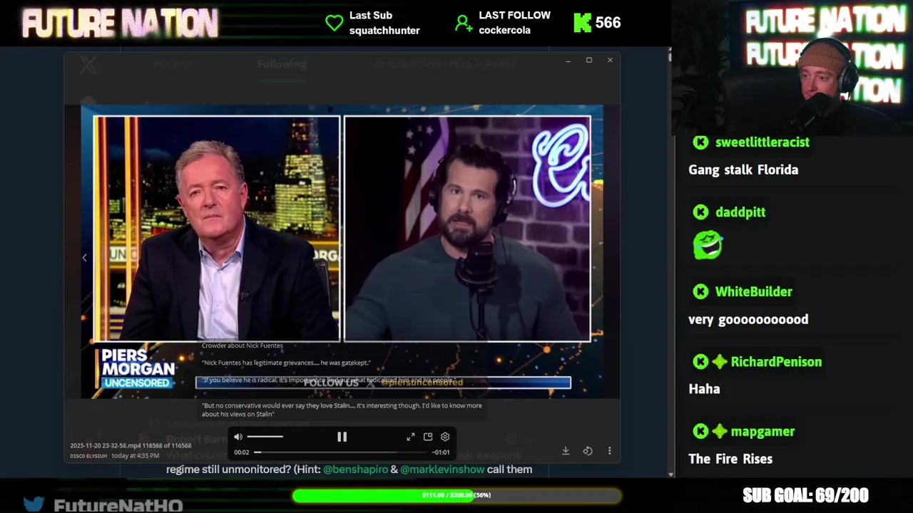Click the sweetlittleracist Kick badge
Image resolution: width=913 pixels, height=513 pixels.
pos(700,142)
